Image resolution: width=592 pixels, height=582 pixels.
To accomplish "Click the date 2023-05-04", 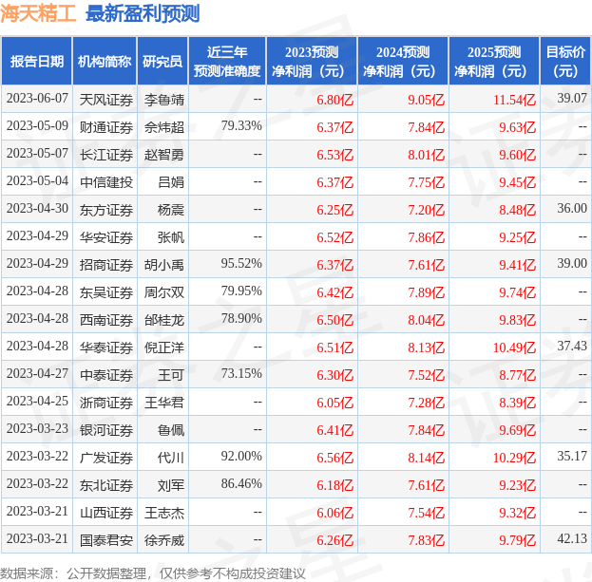I will tap(37, 181).
